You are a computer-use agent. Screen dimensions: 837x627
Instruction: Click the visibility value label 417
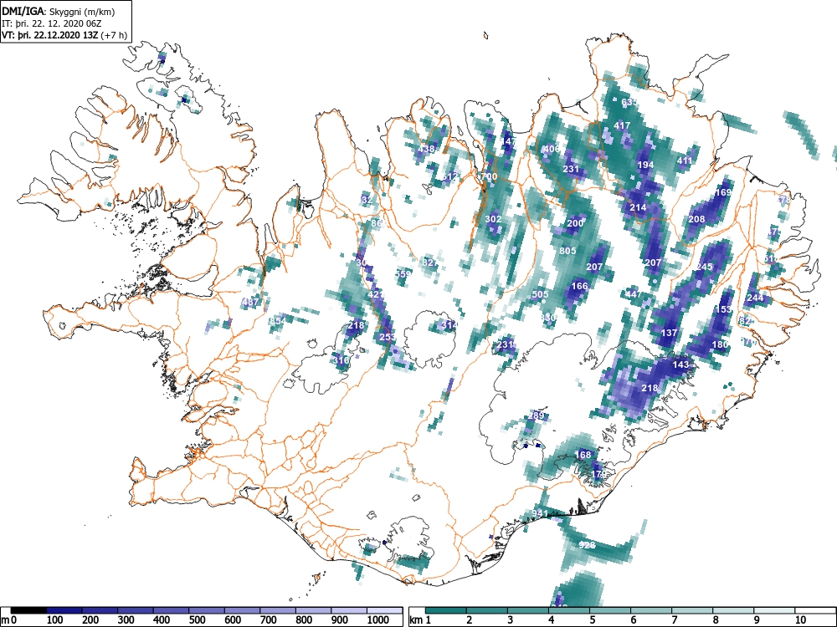[622, 126]
